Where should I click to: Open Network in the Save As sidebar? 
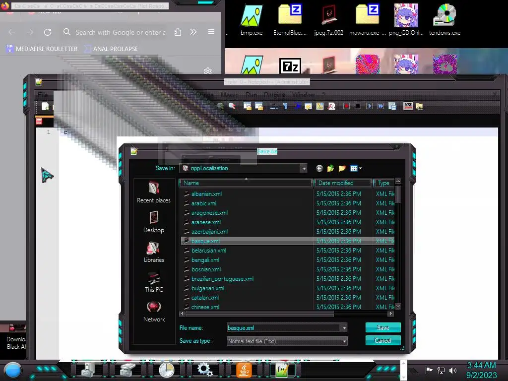[x=154, y=312]
